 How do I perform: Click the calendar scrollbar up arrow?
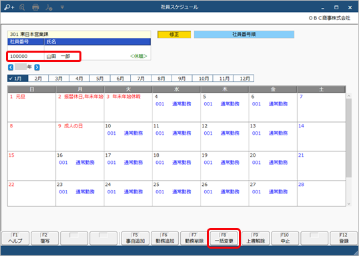pos(349,96)
